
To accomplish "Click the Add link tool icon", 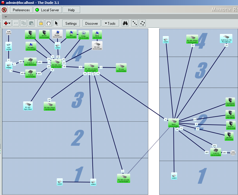I will click(135, 23).
